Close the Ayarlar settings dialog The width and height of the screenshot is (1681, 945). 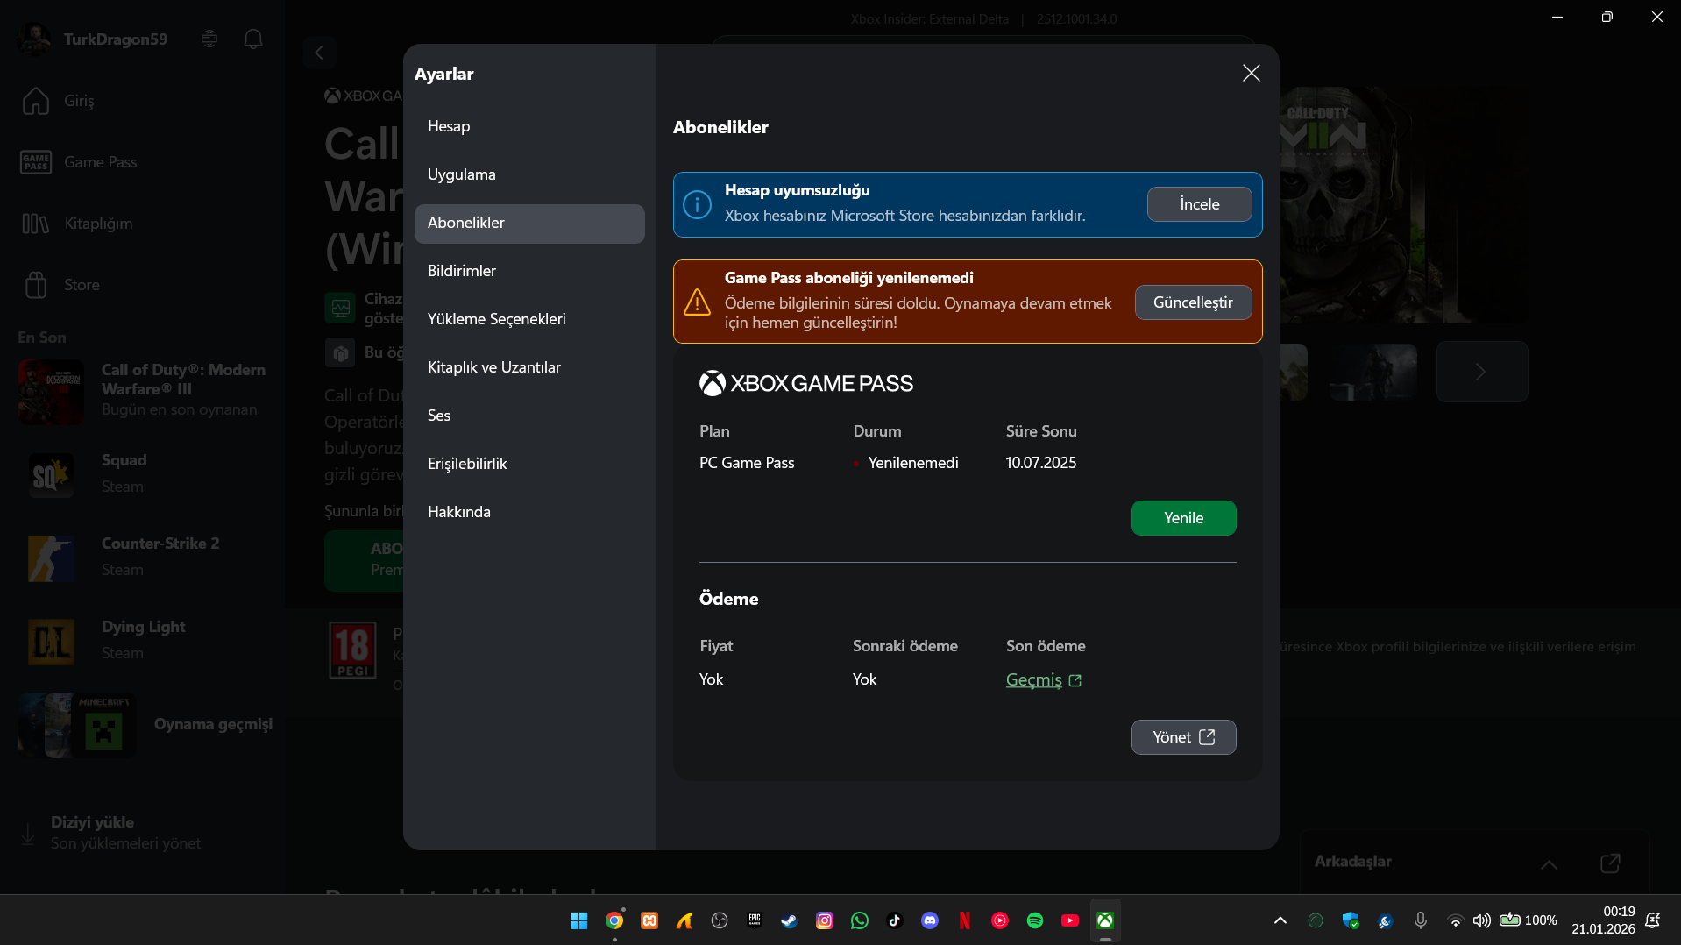click(x=1251, y=73)
